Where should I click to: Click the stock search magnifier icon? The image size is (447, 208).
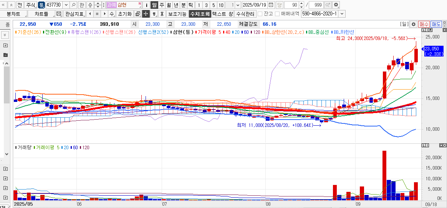click(74, 5)
